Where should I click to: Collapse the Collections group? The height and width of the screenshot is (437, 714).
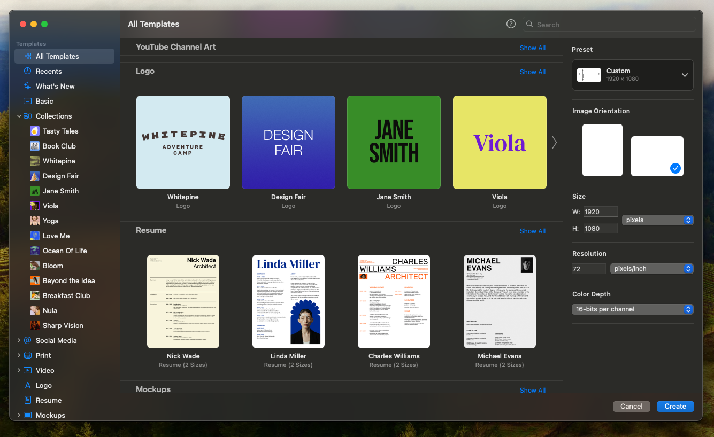[19, 116]
